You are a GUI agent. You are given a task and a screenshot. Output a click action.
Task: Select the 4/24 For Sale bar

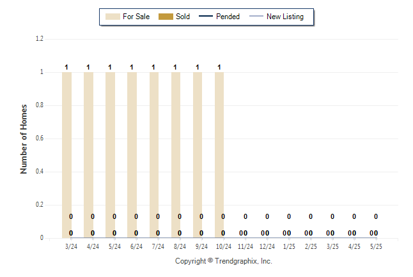(89, 154)
